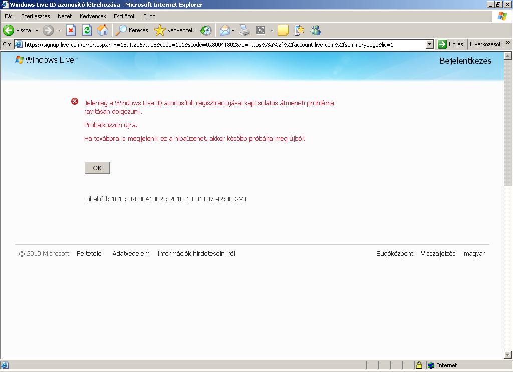Open the Adatvédelem link
This screenshot has width=513, height=372.
coord(131,254)
